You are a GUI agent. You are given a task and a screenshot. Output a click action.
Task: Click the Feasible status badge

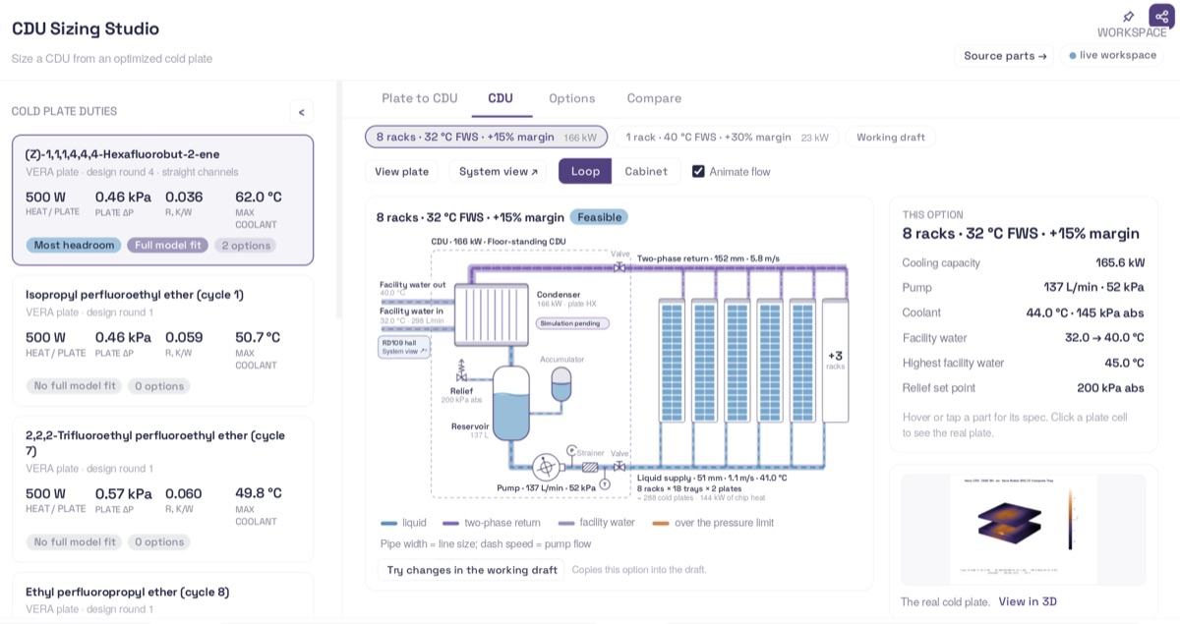tap(599, 217)
